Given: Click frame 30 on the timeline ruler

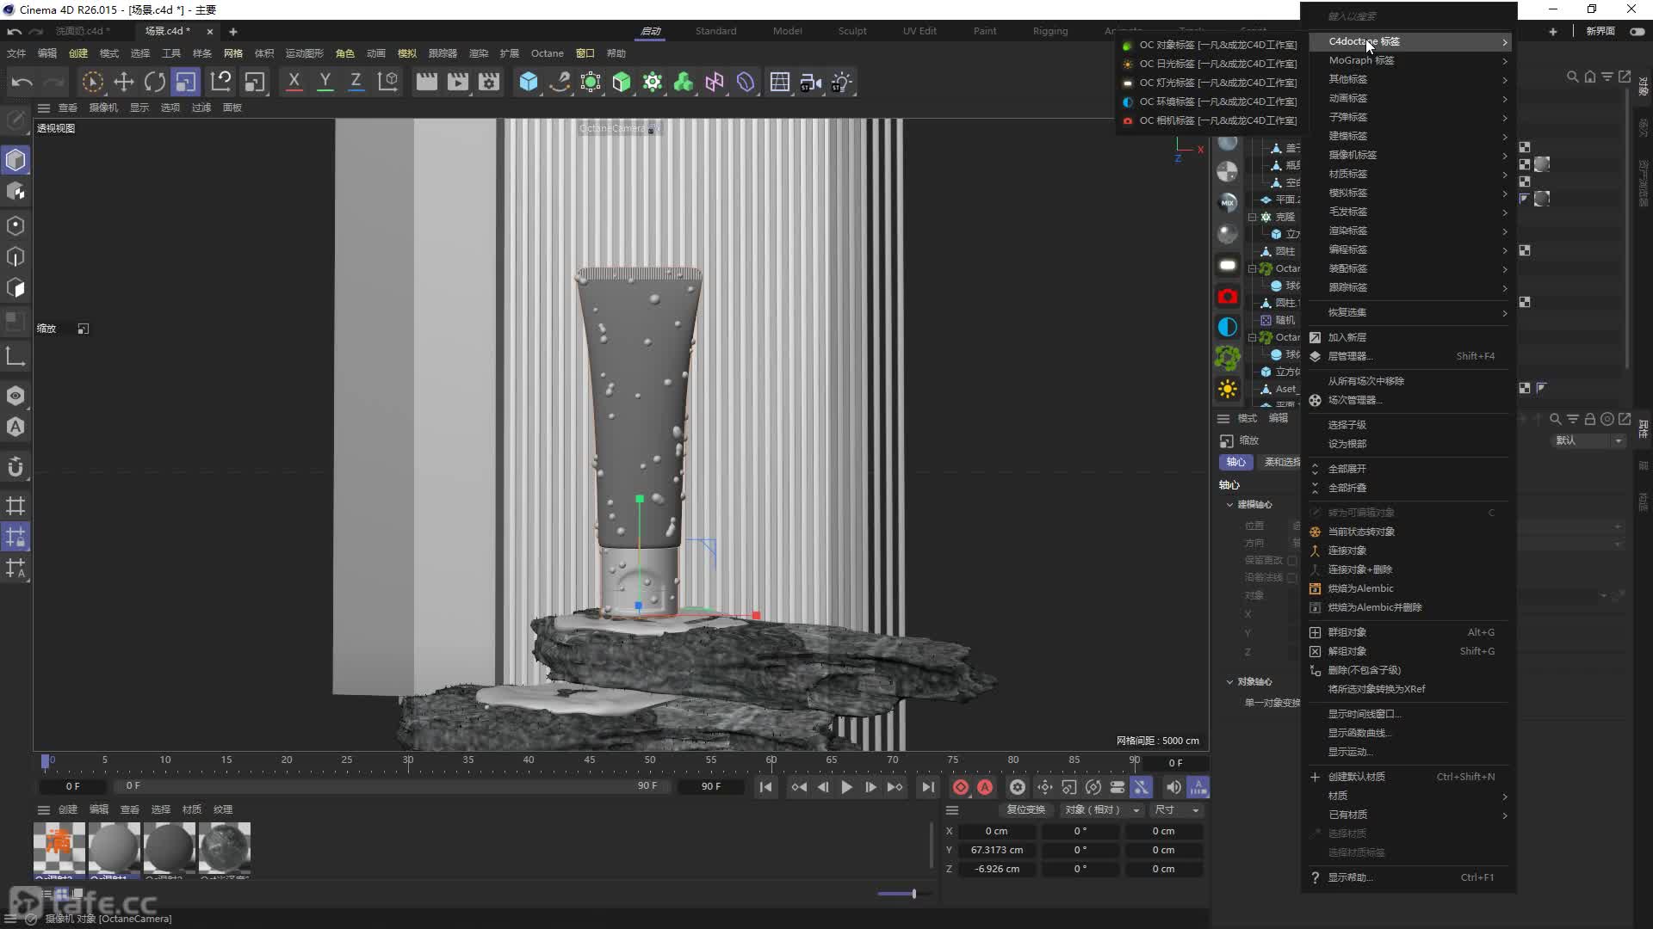Looking at the screenshot, I should tap(408, 760).
